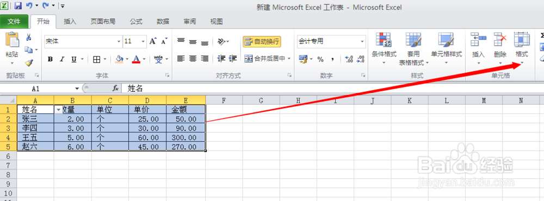Click 插入 cells button

pos(479,48)
